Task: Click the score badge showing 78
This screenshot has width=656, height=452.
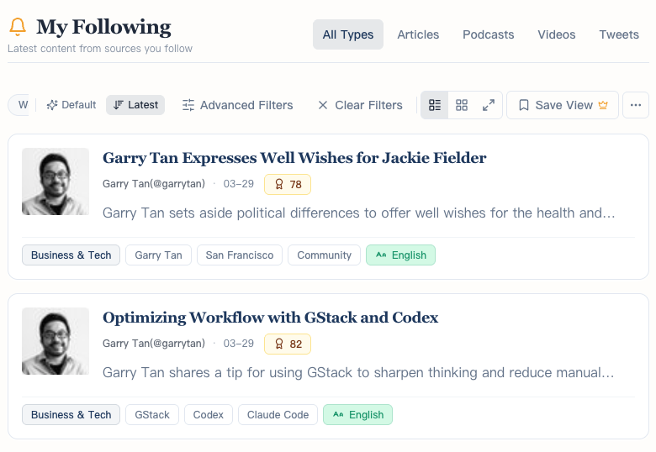Action: [288, 184]
